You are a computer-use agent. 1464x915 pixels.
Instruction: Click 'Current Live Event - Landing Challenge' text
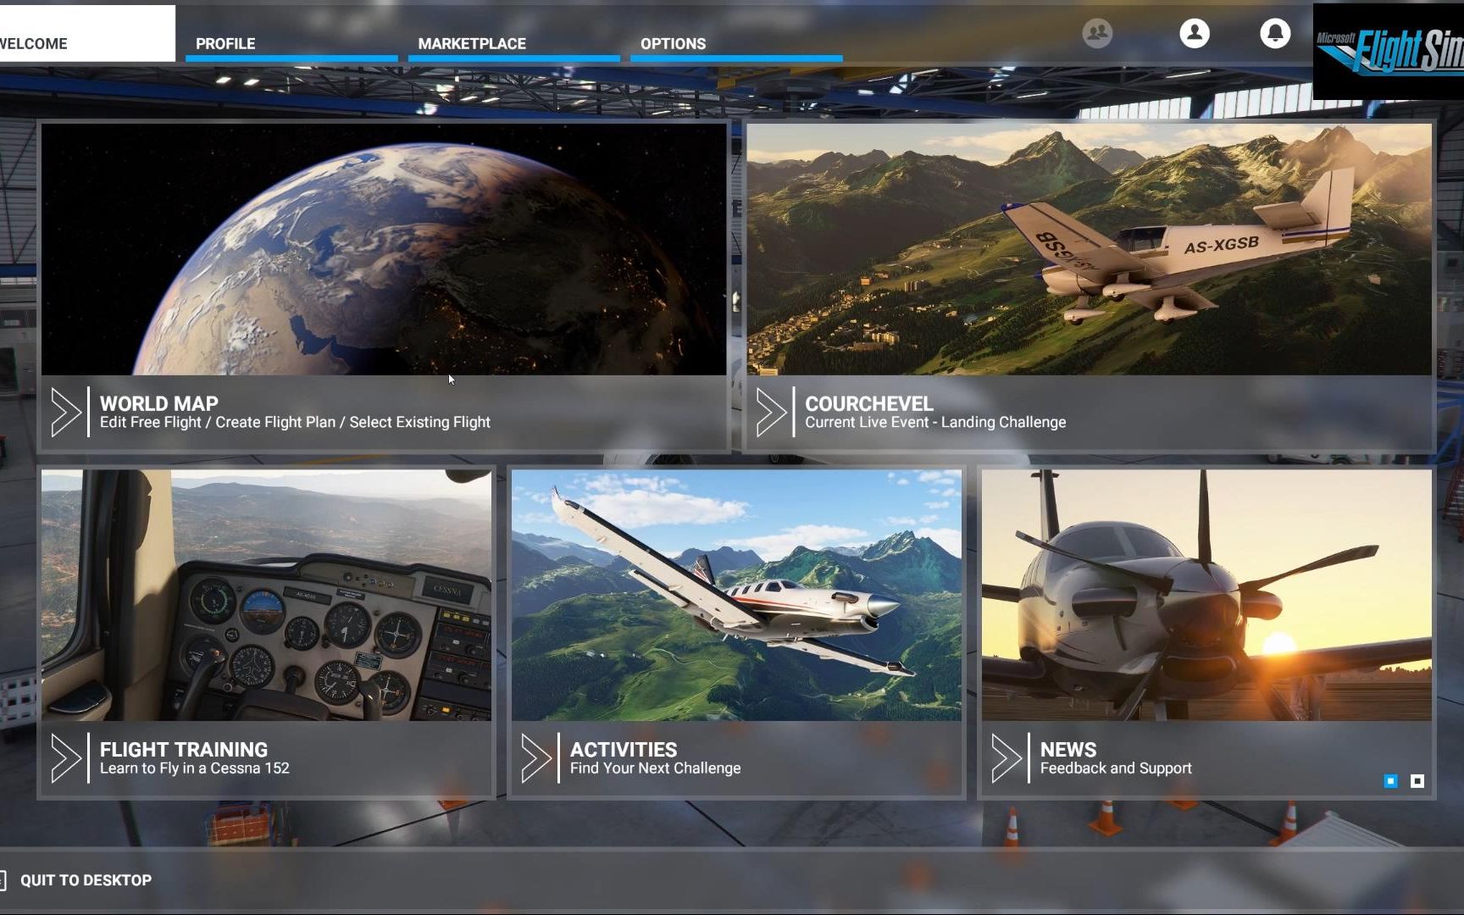pos(935,422)
